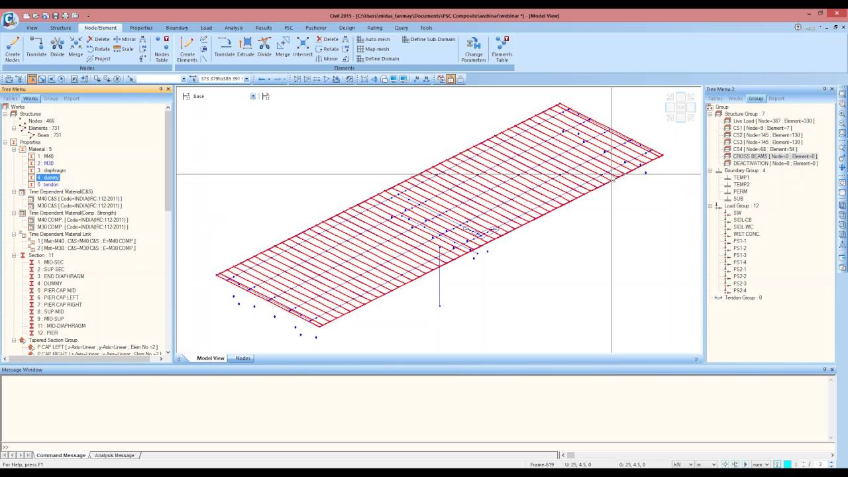
Task: Click the Merge nodes tool
Action: click(76, 47)
